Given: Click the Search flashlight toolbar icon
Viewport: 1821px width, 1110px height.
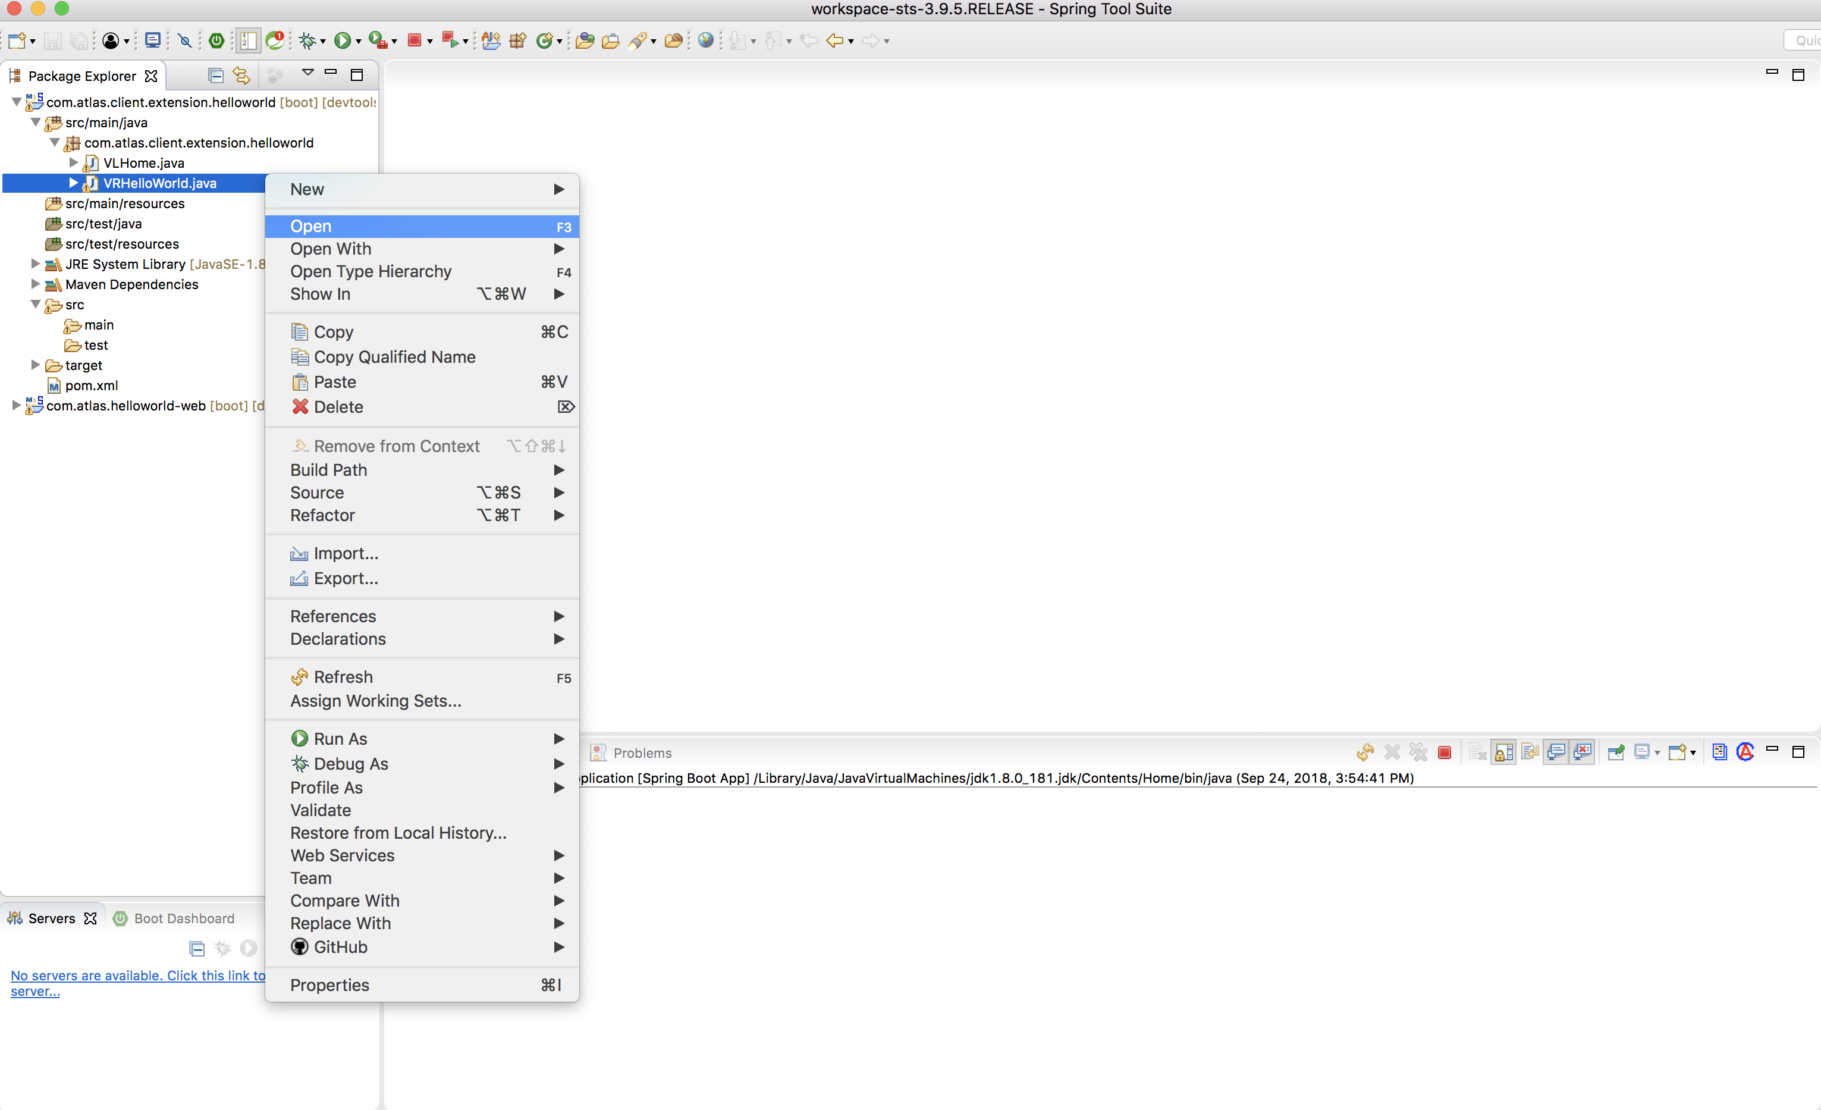Looking at the screenshot, I should pyautogui.click(x=637, y=40).
